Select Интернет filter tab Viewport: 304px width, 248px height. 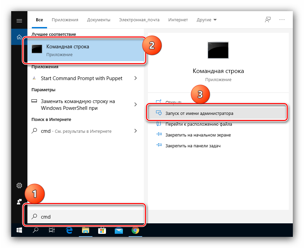[178, 20]
